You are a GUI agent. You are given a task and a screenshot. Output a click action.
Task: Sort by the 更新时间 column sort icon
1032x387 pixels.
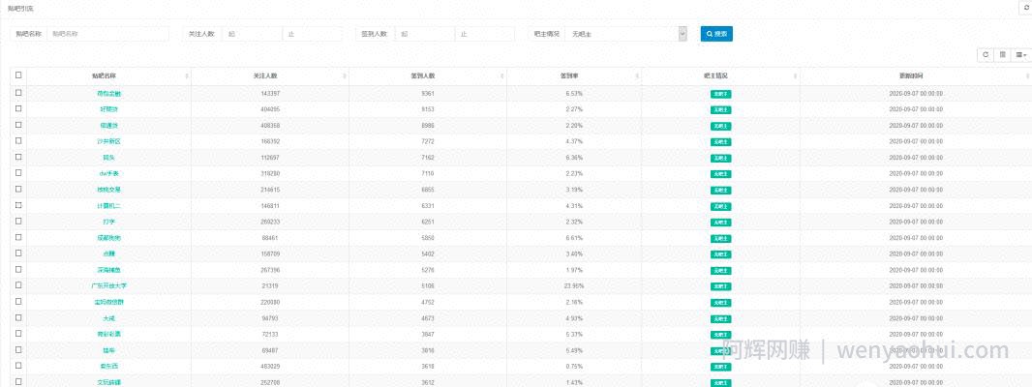[x=1028, y=76]
